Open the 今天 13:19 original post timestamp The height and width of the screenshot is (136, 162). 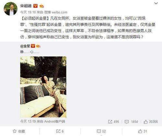[28, 121]
